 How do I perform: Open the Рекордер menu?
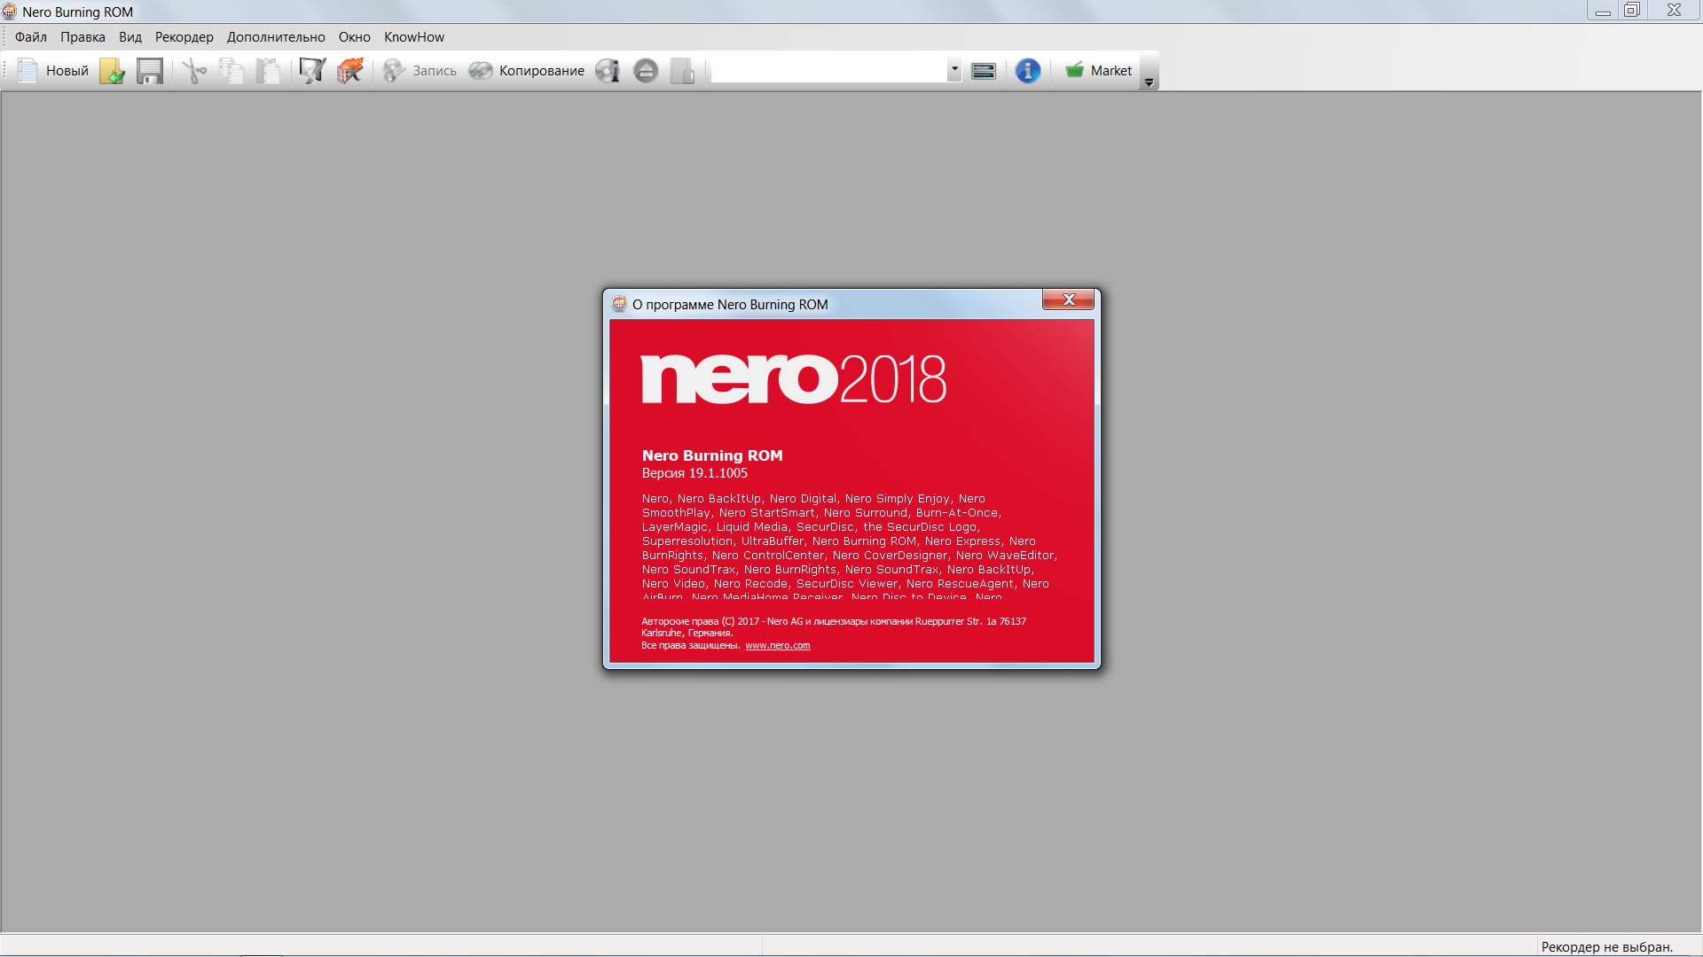[x=184, y=37]
